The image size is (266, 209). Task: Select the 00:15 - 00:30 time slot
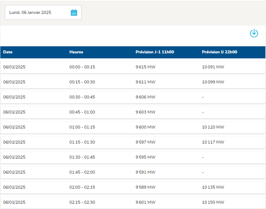(x=82, y=82)
